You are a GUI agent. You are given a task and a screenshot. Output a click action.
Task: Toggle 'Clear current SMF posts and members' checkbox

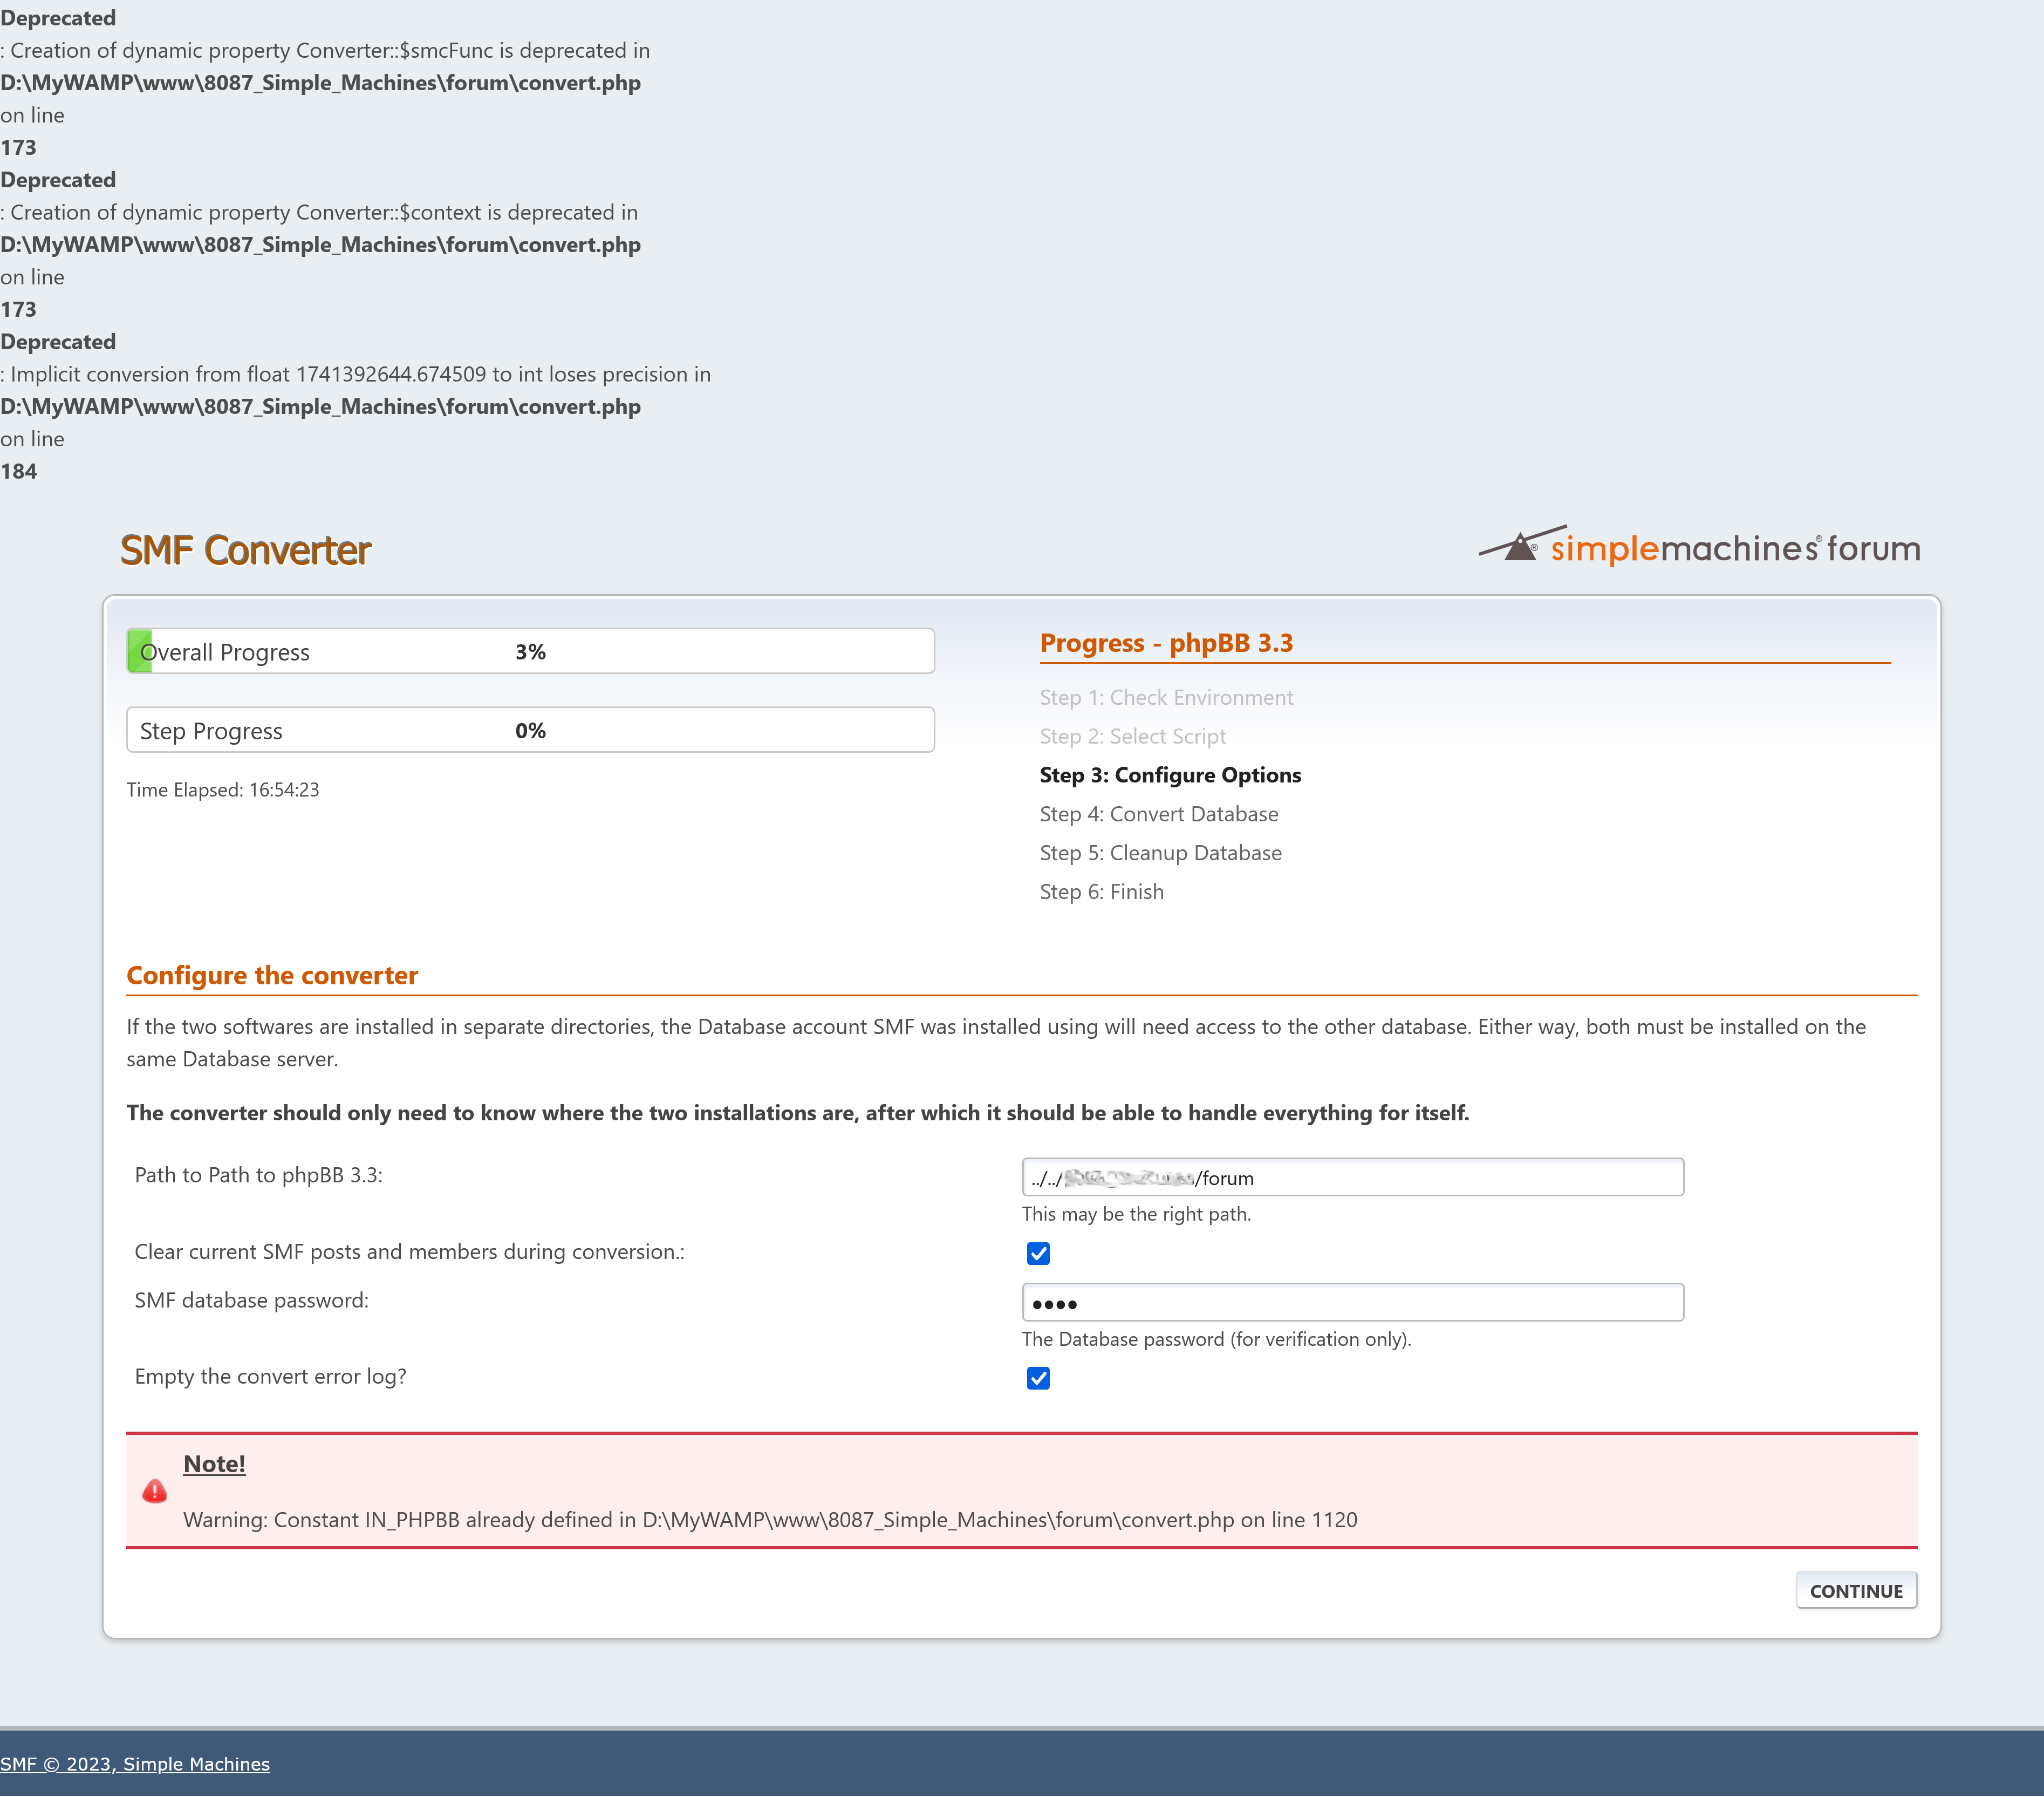[1038, 1254]
